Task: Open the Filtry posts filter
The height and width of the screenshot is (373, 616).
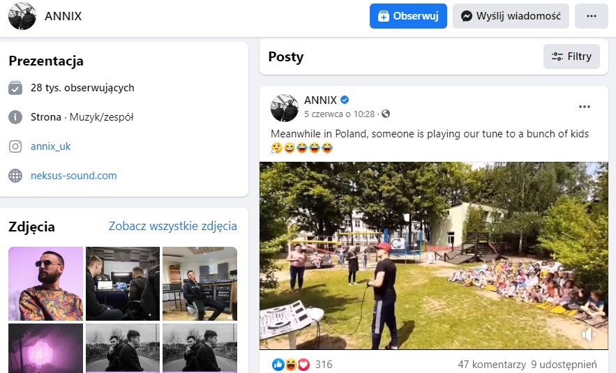Action: pos(571,56)
